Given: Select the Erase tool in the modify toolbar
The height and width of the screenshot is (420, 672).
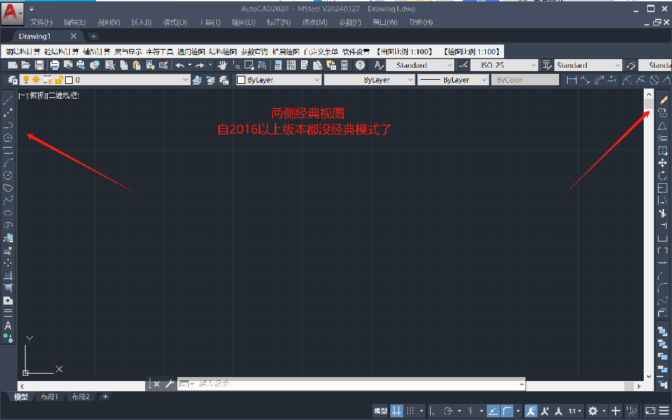Looking at the screenshot, I should 663,100.
